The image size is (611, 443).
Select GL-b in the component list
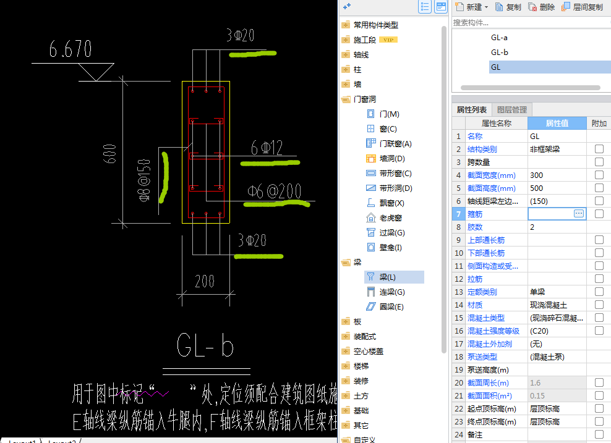click(x=500, y=52)
